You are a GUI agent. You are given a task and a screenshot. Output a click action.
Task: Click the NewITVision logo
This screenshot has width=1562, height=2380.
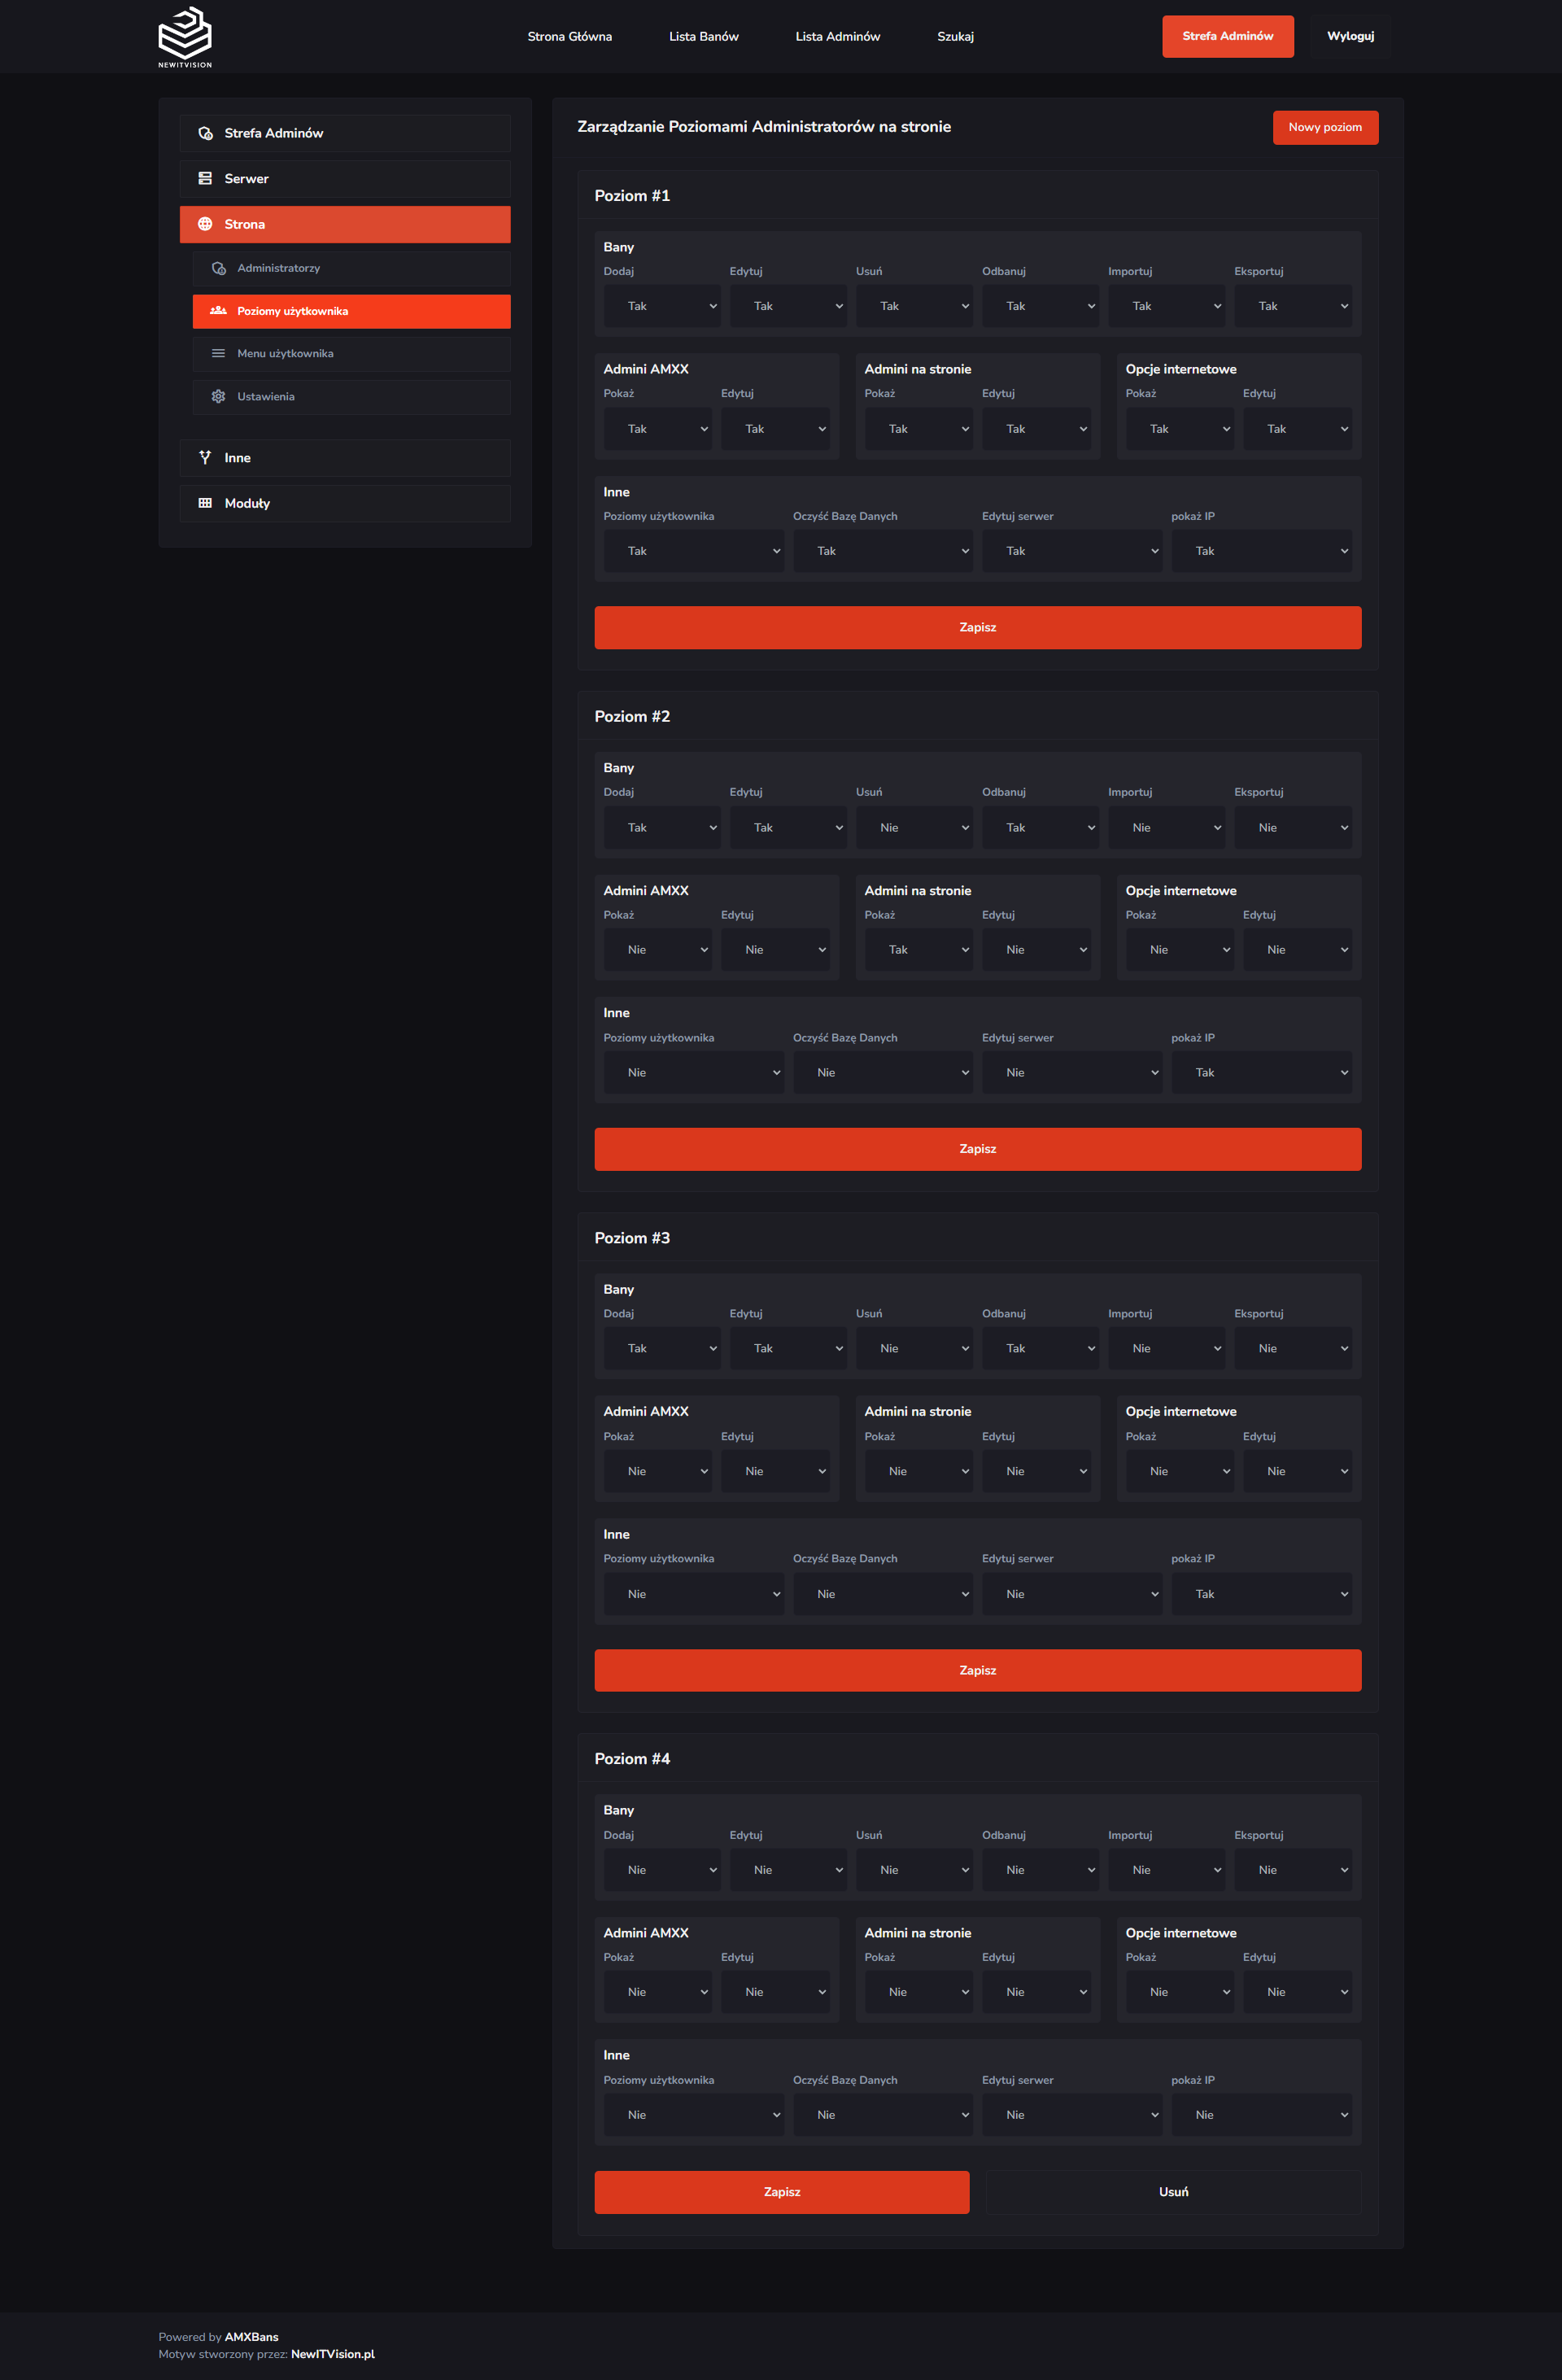[185, 37]
